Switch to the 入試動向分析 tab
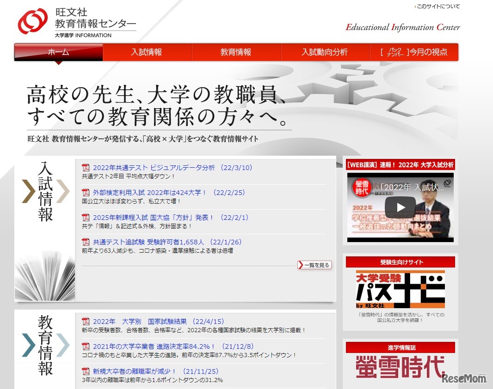Image resolution: width=493 pixels, height=389 pixels. [326, 52]
